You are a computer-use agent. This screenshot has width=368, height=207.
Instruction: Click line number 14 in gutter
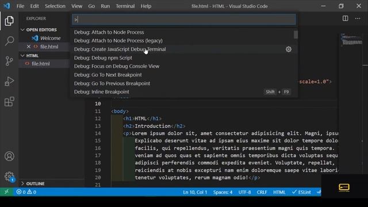98,133
